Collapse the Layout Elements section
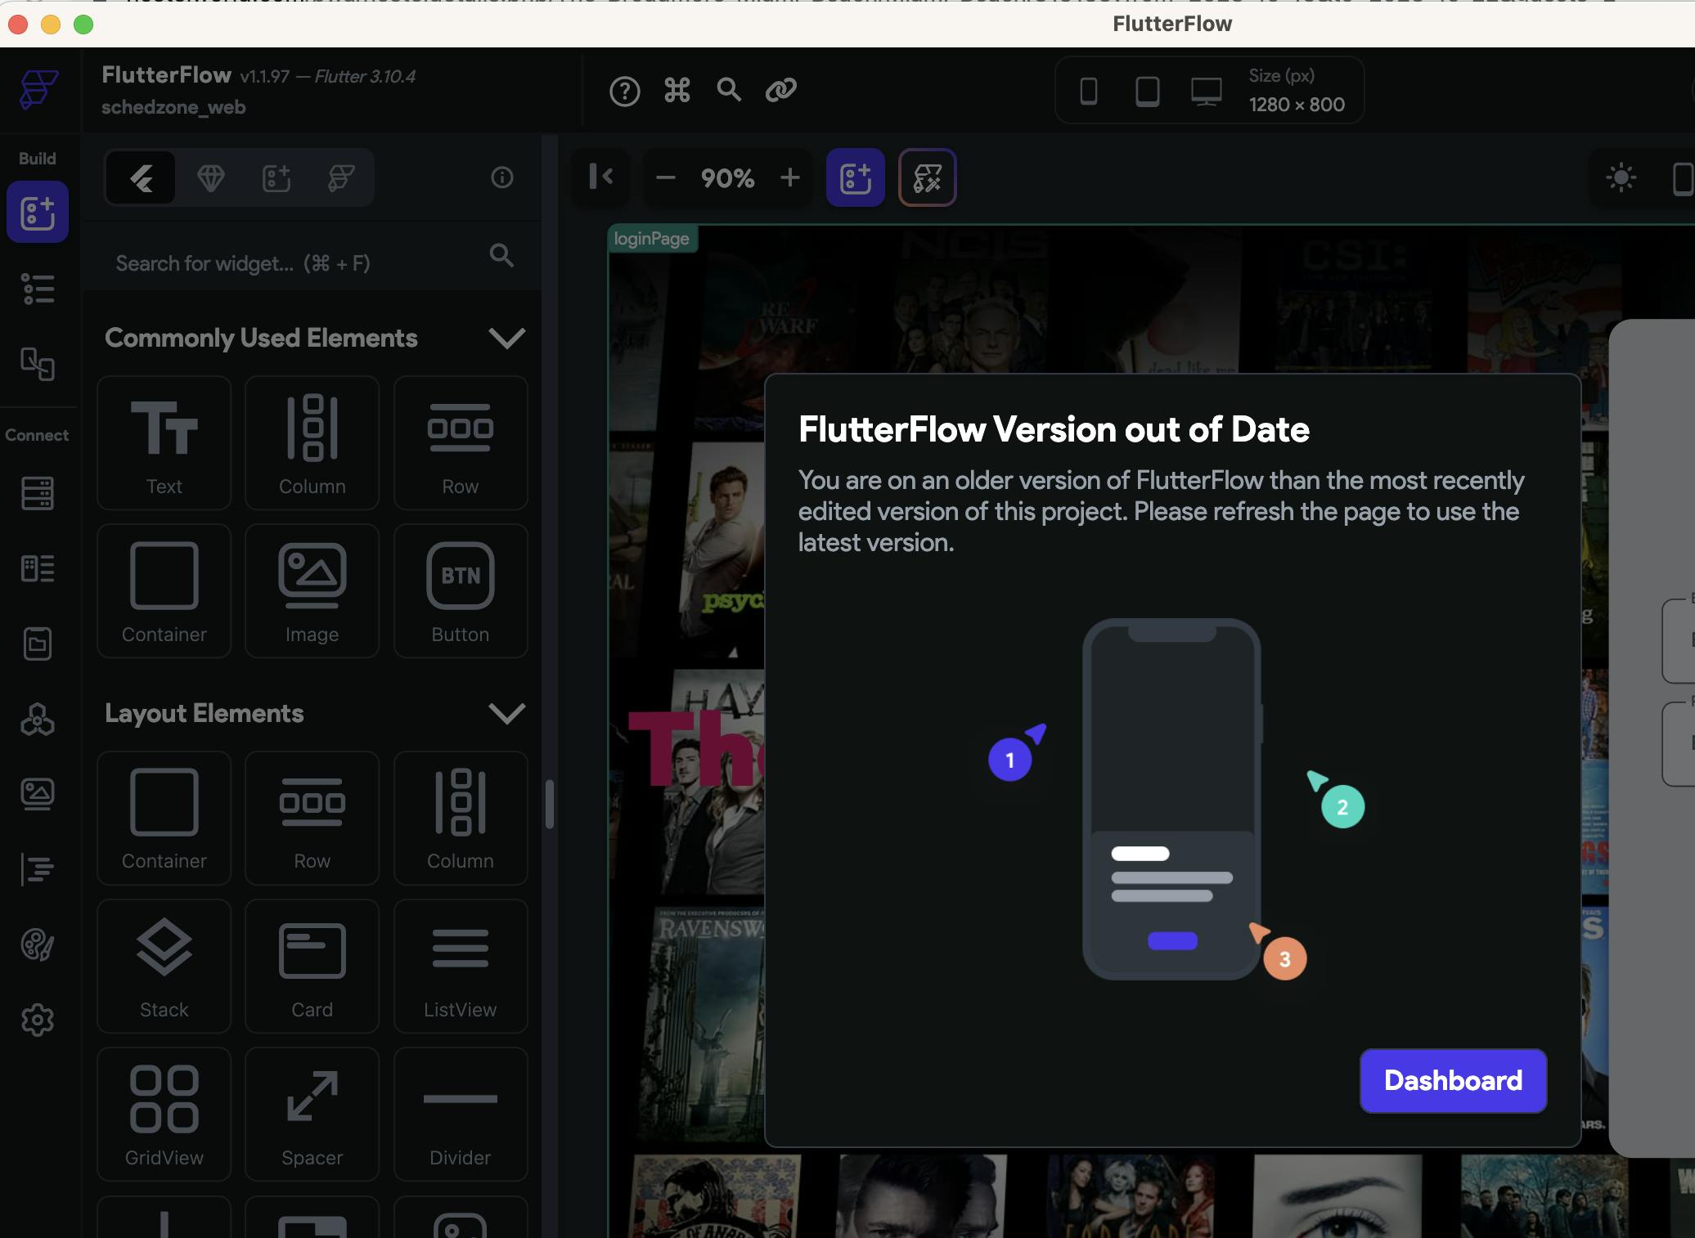1695x1238 pixels. [x=506, y=713]
